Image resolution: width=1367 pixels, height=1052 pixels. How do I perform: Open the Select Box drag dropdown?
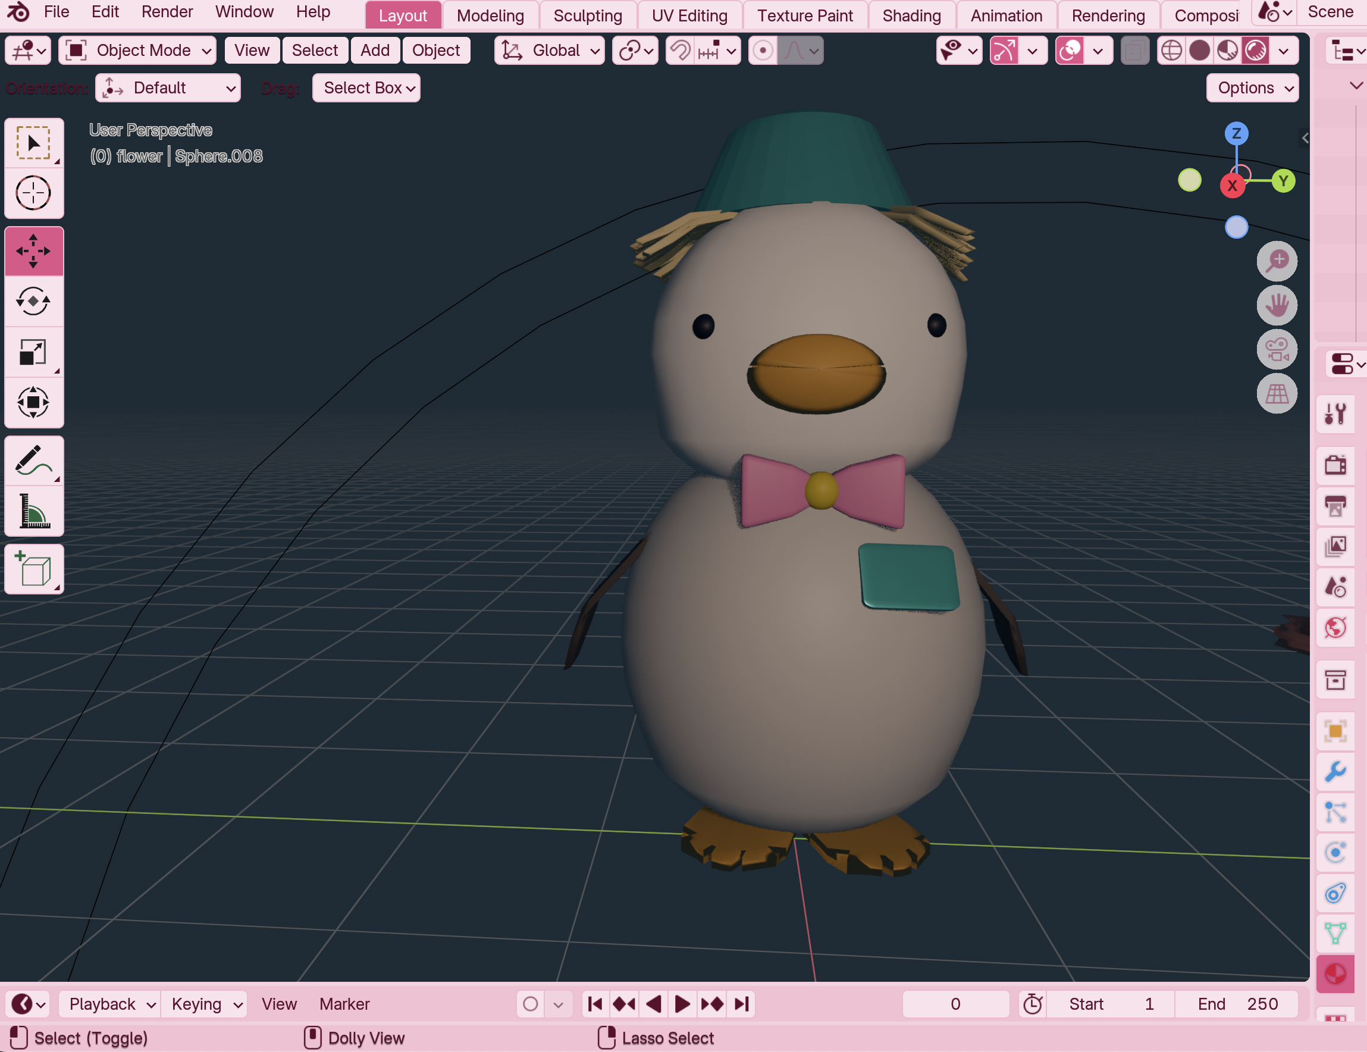[x=366, y=88]
